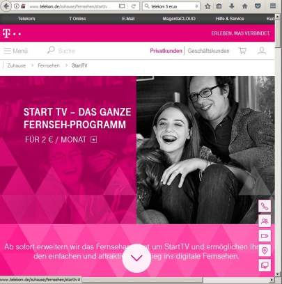Open the E-Mail top navigation item
This screenshot has height=284, width=282.
(128, 19)
